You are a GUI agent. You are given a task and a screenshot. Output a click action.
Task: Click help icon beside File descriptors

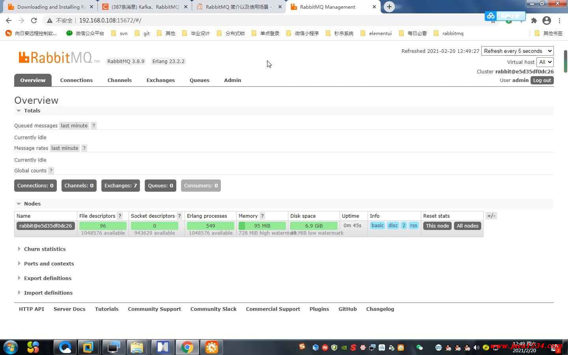(120, 216)
